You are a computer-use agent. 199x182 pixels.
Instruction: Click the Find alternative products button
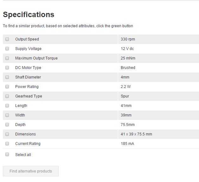click(31, 171)
